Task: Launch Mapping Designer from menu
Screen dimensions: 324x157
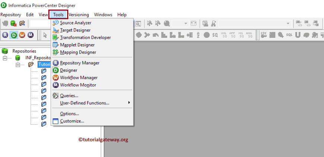Action: click(x=92, y=52)
